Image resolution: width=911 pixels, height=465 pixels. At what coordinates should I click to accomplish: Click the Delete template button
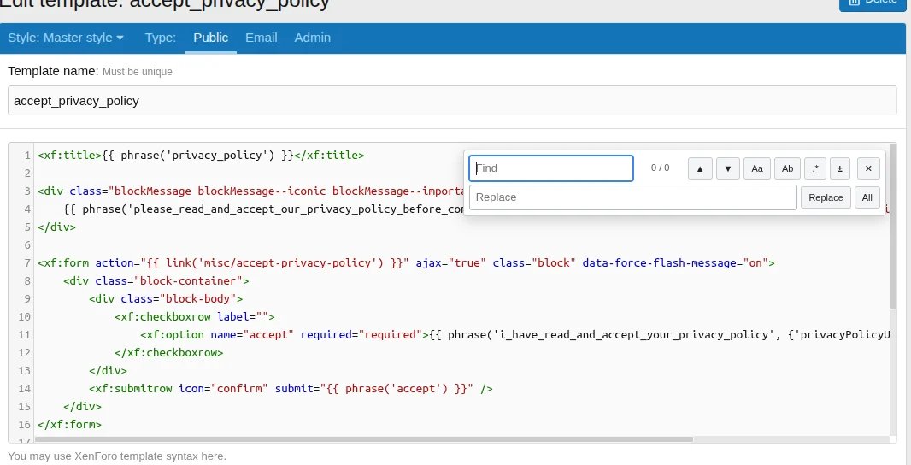[x=872, y=3]
